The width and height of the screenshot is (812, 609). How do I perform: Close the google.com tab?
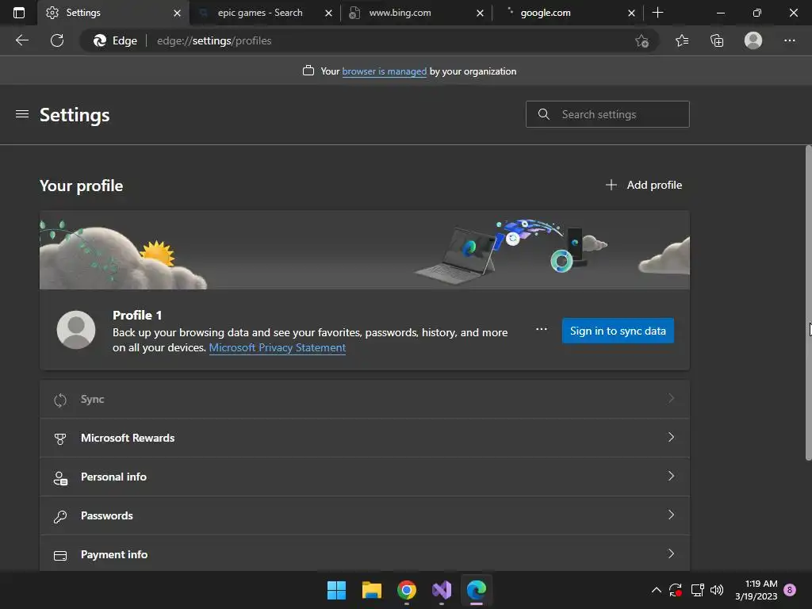(x=631, y=13)
